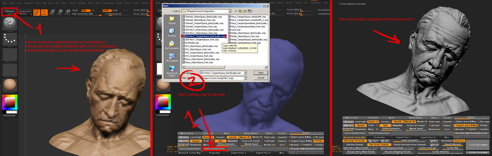Select the Move tool icon in left window
Image resolution: width=492 pixels, height=156 pixels.
[52, 12]
